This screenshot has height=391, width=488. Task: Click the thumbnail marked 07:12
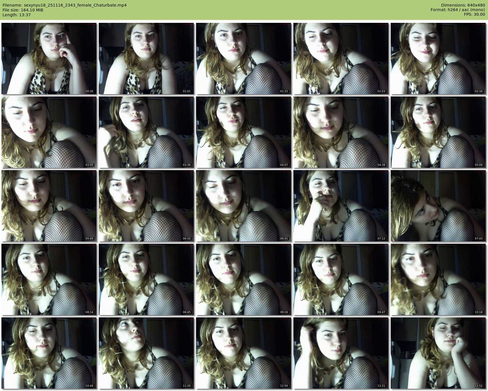click(x=341, y=206)
